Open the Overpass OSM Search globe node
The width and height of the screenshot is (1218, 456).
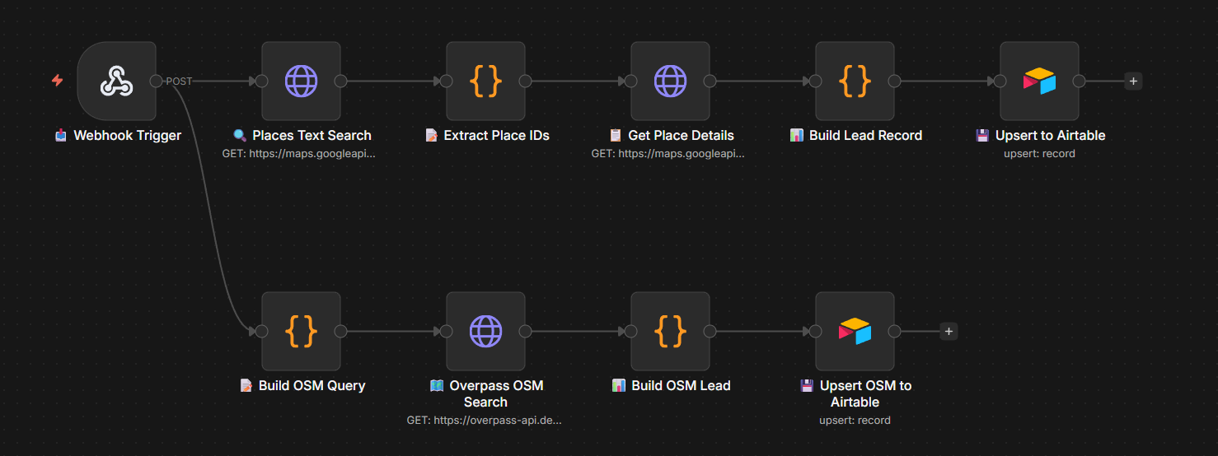coord(485,331)
